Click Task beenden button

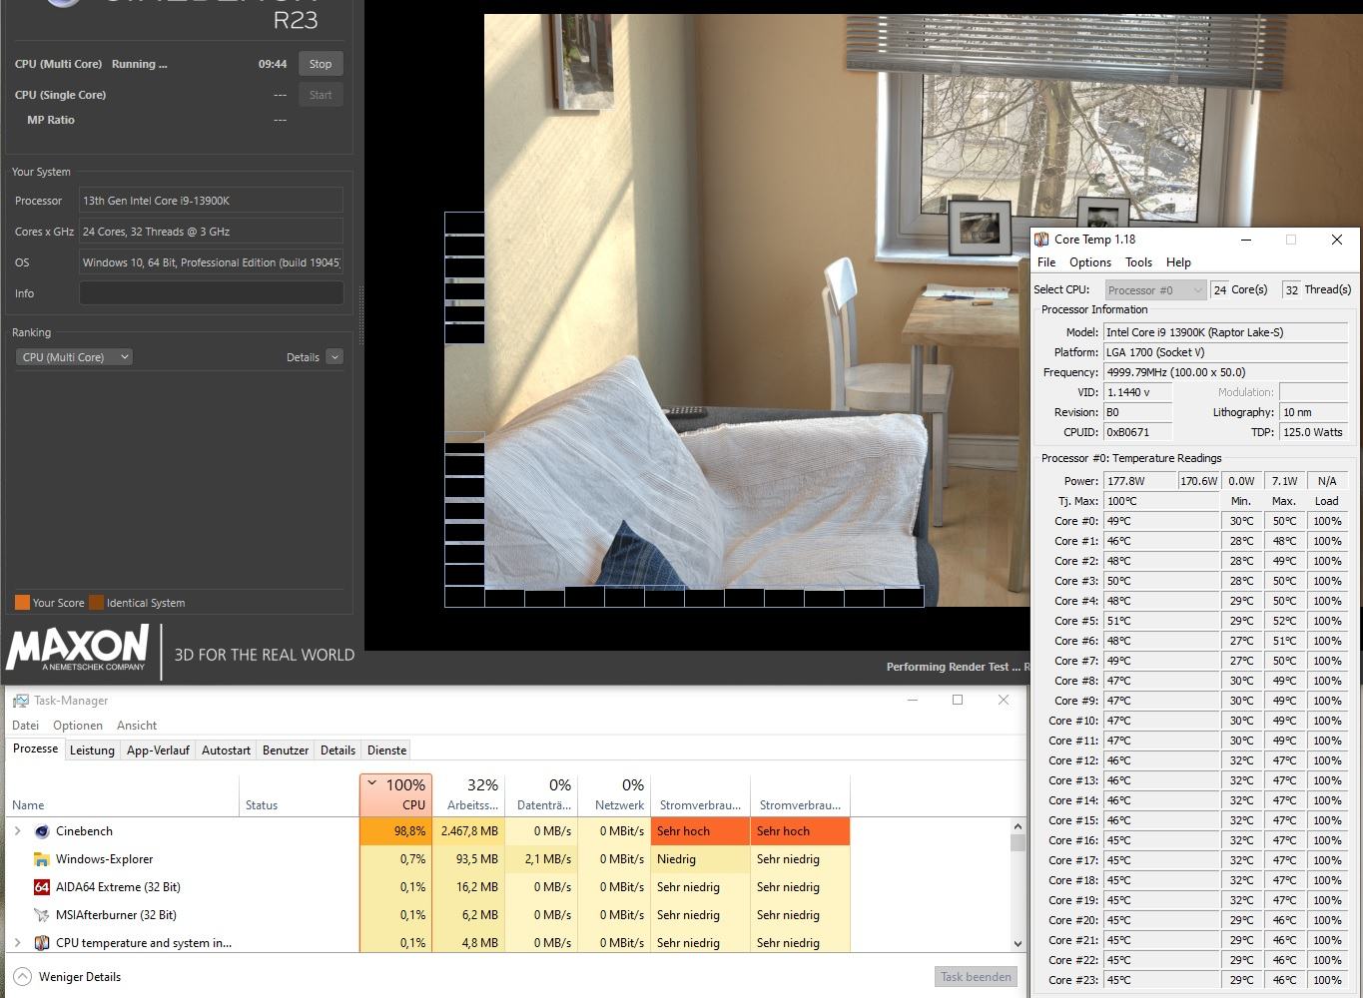coord(976,977)
